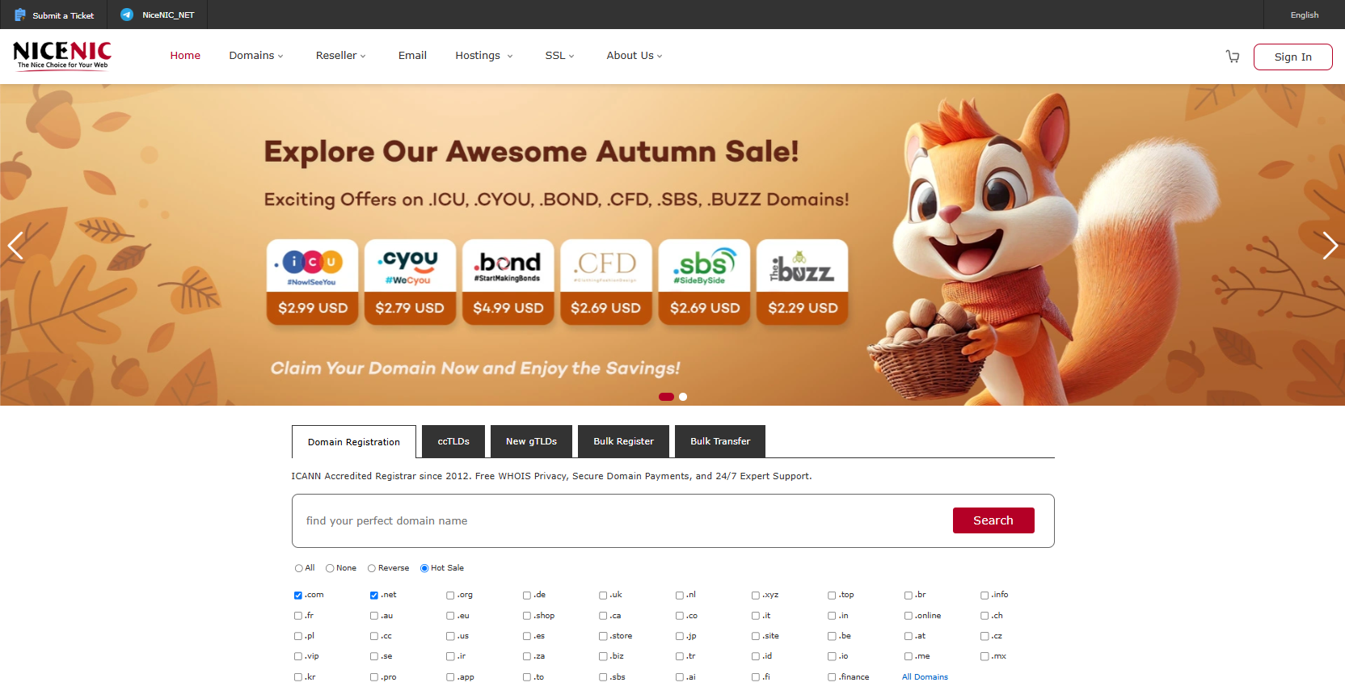Check the .info checkbox
The height and width of the screenshot is (695, 1345).
coord(985,596)
